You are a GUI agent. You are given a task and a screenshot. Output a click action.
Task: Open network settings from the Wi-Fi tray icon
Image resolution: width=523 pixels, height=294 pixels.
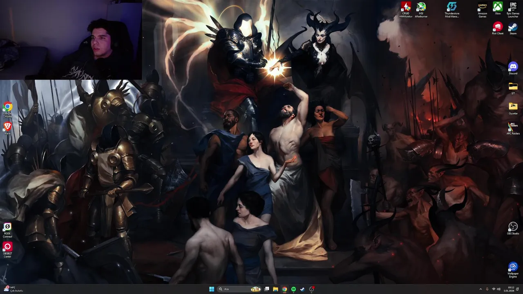(x=494, y=289)
